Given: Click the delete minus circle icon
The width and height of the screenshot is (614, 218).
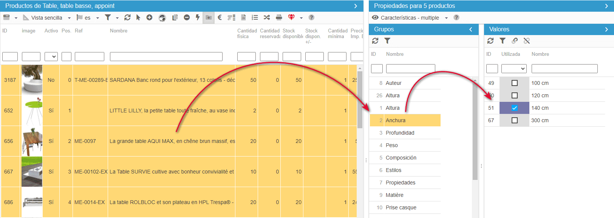Looking at the screenshot, I should tap(187, 17).
